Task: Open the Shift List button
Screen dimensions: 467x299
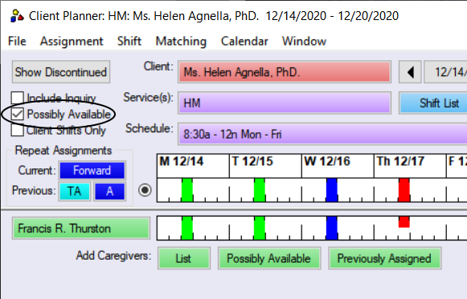Action: coord(433,103)
